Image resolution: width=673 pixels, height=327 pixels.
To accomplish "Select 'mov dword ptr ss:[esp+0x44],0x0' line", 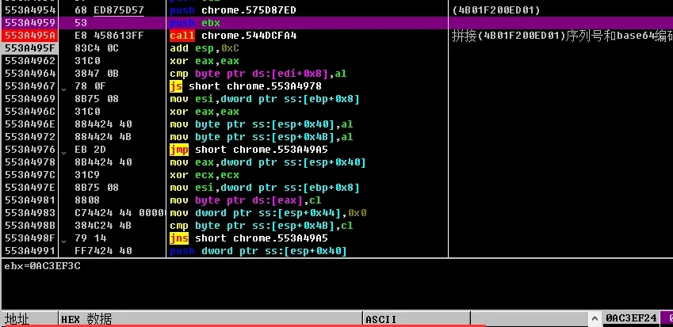I will pyautogui.click(x=268, y=212).
